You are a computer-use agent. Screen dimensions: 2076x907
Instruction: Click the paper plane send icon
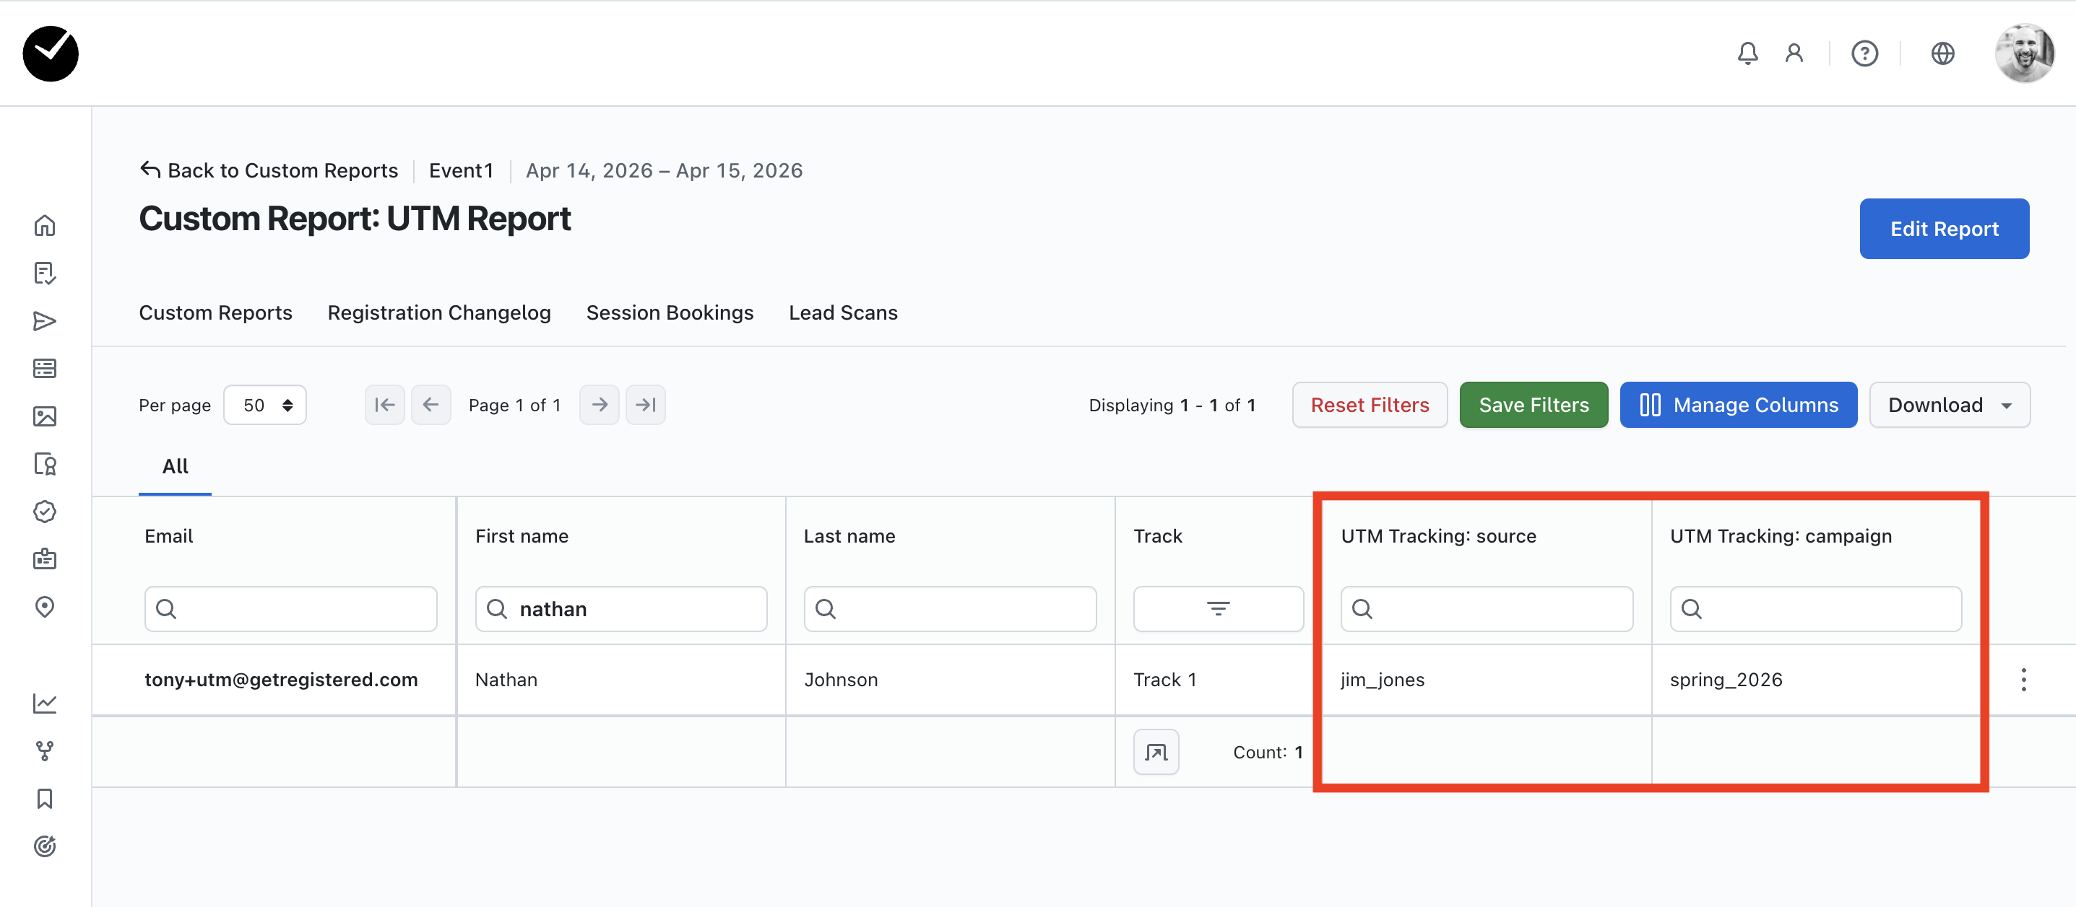pos(45,321)
